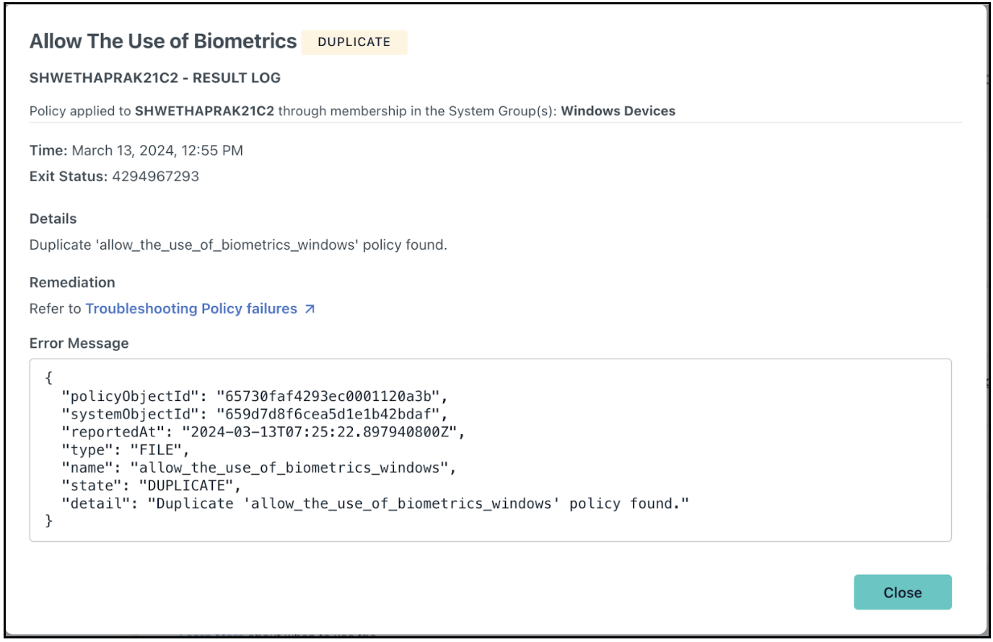The width and height of the screenshot is (993, 642).
Task: Click the DUPLICATE status badge
Action: pos(354,42)
